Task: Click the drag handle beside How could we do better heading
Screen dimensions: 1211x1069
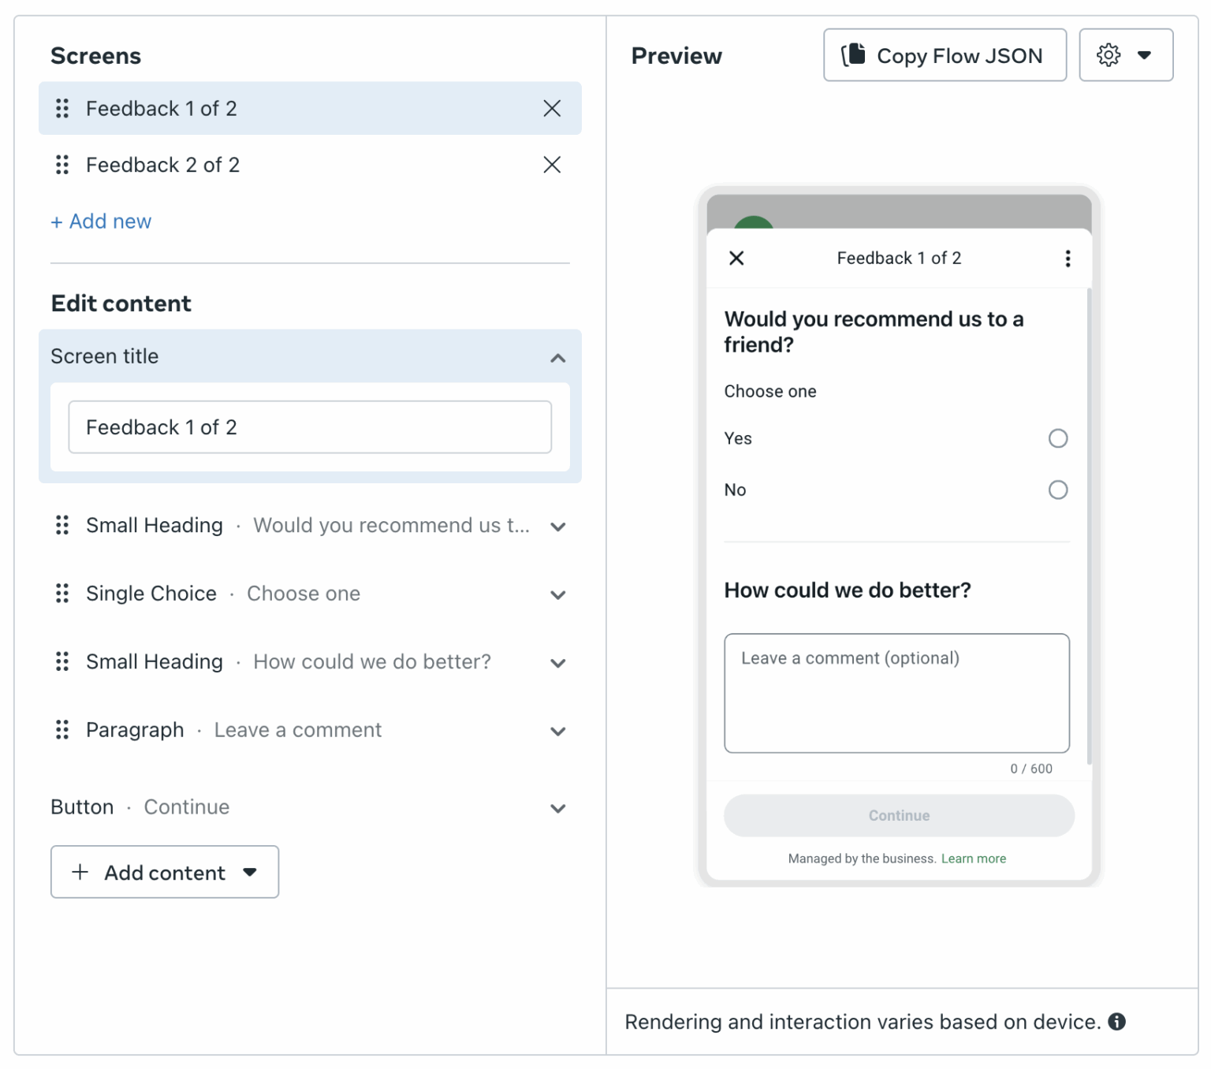Action: (x=62, y=662)
